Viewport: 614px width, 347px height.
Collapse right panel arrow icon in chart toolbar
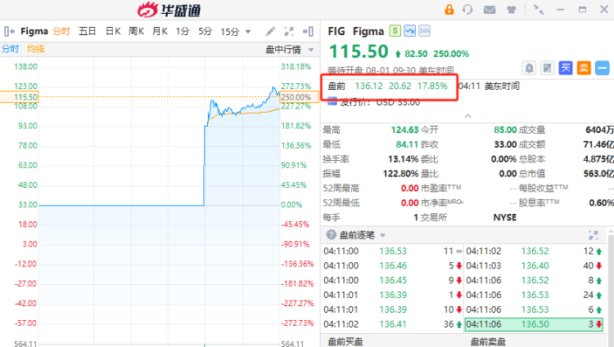coord(308,31)
